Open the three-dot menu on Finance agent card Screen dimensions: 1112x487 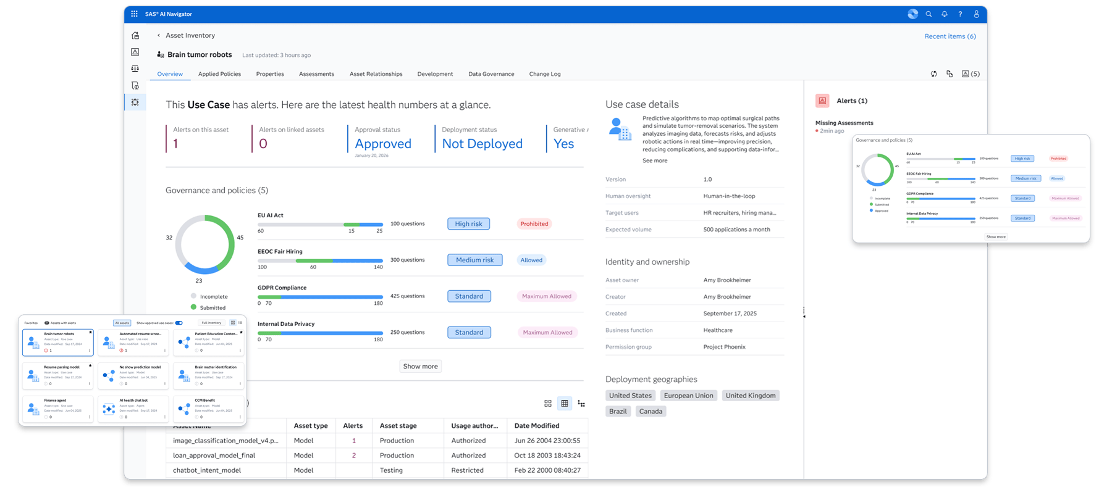click(x=90, y=417)
